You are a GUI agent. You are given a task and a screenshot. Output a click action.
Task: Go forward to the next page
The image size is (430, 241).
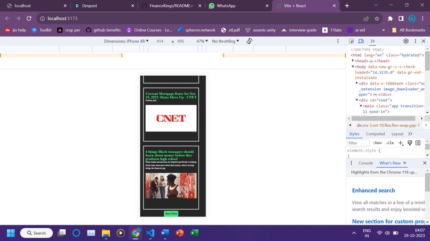[18, 18]
